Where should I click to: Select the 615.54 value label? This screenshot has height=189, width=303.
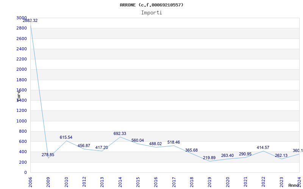(66, 138)
